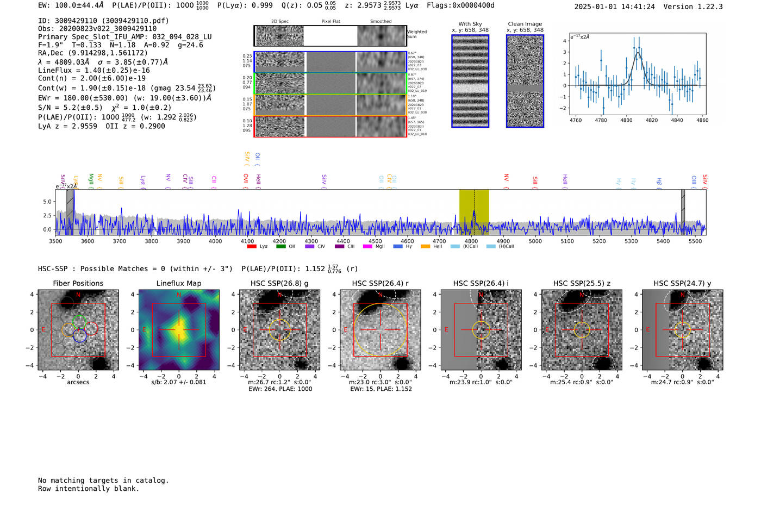
Task: Click the red Lyα legend swatch
Action: 252,247
